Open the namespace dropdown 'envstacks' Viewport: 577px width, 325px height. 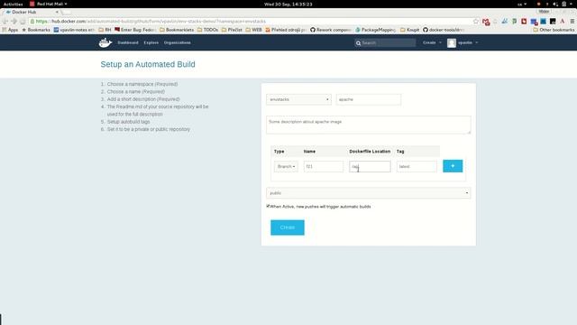click(298, 99)
